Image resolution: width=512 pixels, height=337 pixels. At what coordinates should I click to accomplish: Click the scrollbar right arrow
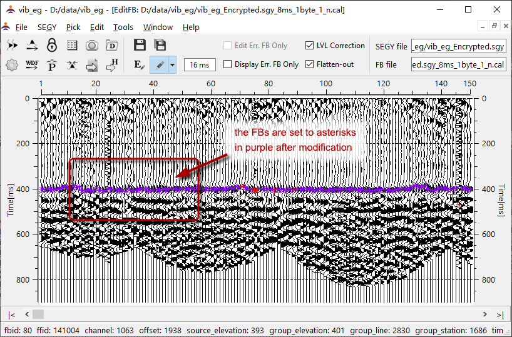tap(485, 314)
